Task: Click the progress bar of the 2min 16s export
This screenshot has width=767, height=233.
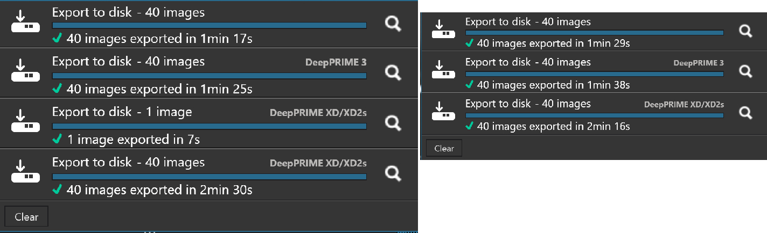Action: tap(594, 115)
